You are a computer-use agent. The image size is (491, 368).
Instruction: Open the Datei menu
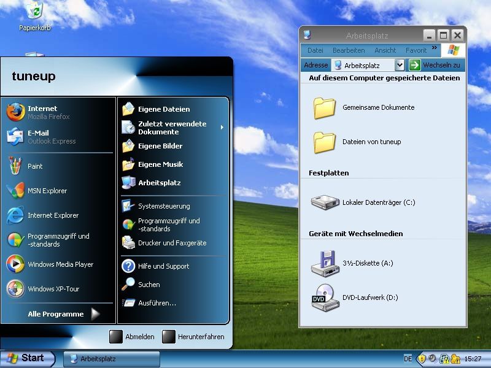point(317,50)
